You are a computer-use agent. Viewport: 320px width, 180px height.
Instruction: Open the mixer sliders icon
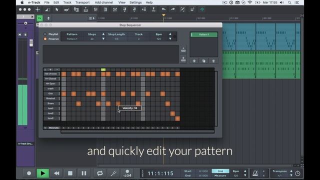pos(95,9)
